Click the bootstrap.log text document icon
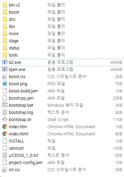Viewport: 124px width, 177px height. point(5,113)
